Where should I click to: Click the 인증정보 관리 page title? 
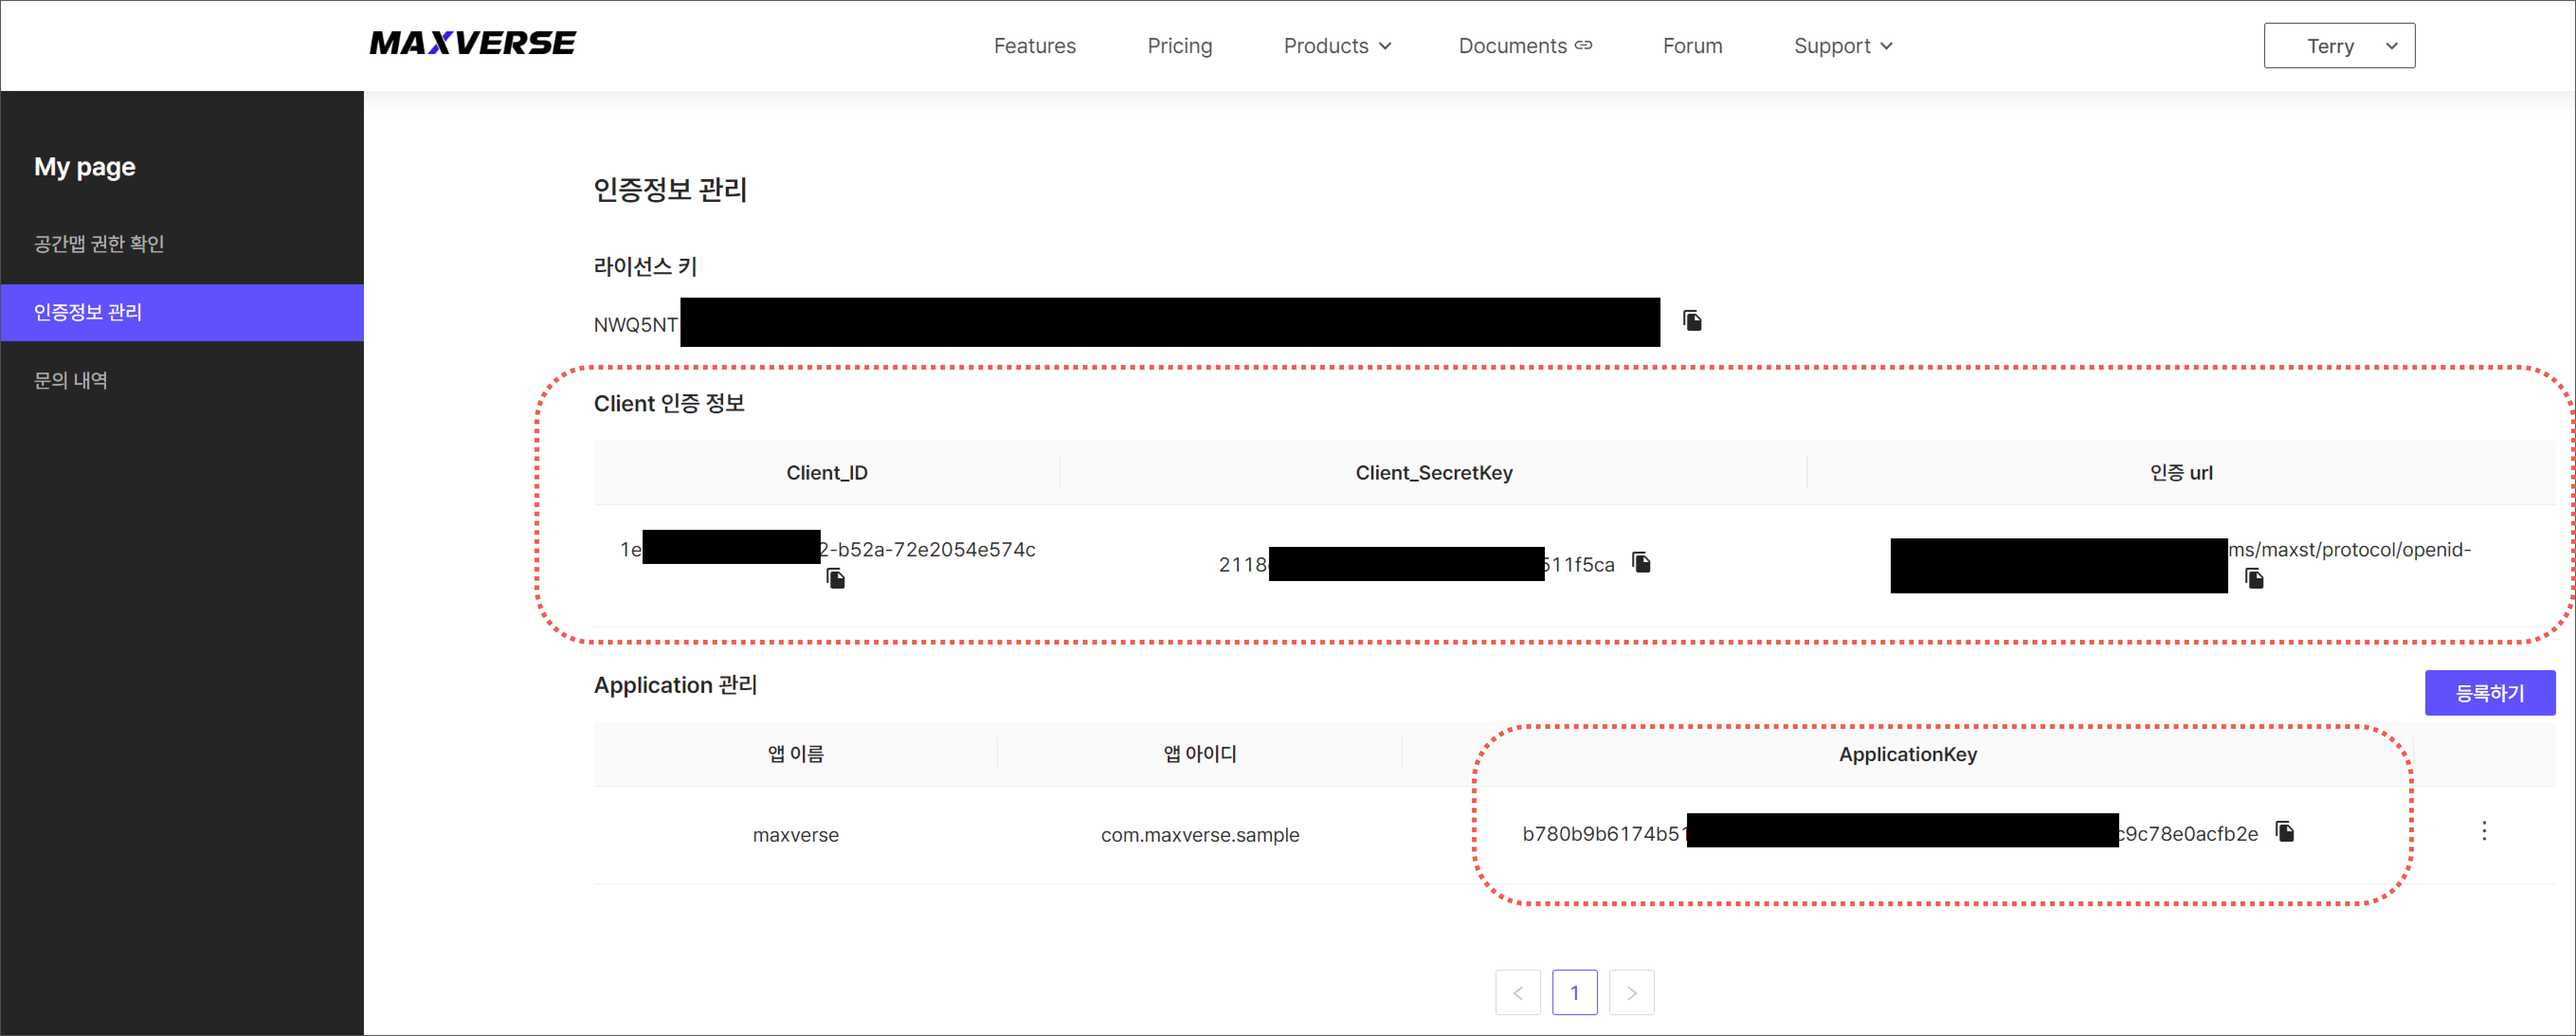coord(670,190)
